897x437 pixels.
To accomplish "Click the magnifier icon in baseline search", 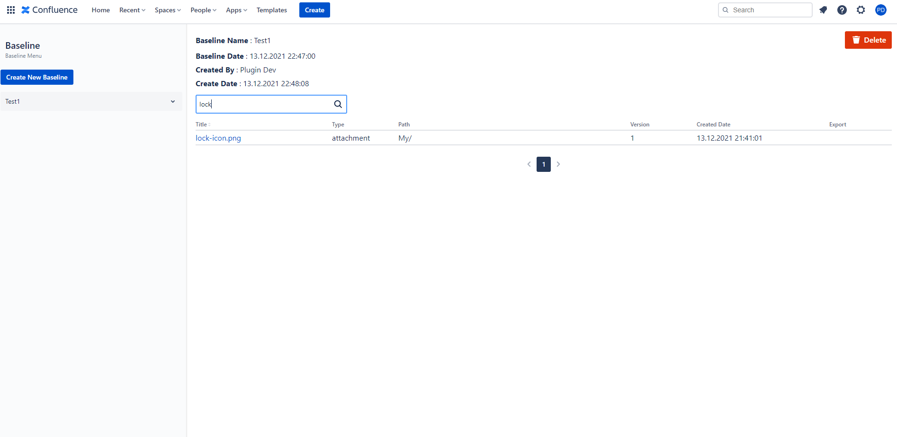I will click(x=338, y=104).
